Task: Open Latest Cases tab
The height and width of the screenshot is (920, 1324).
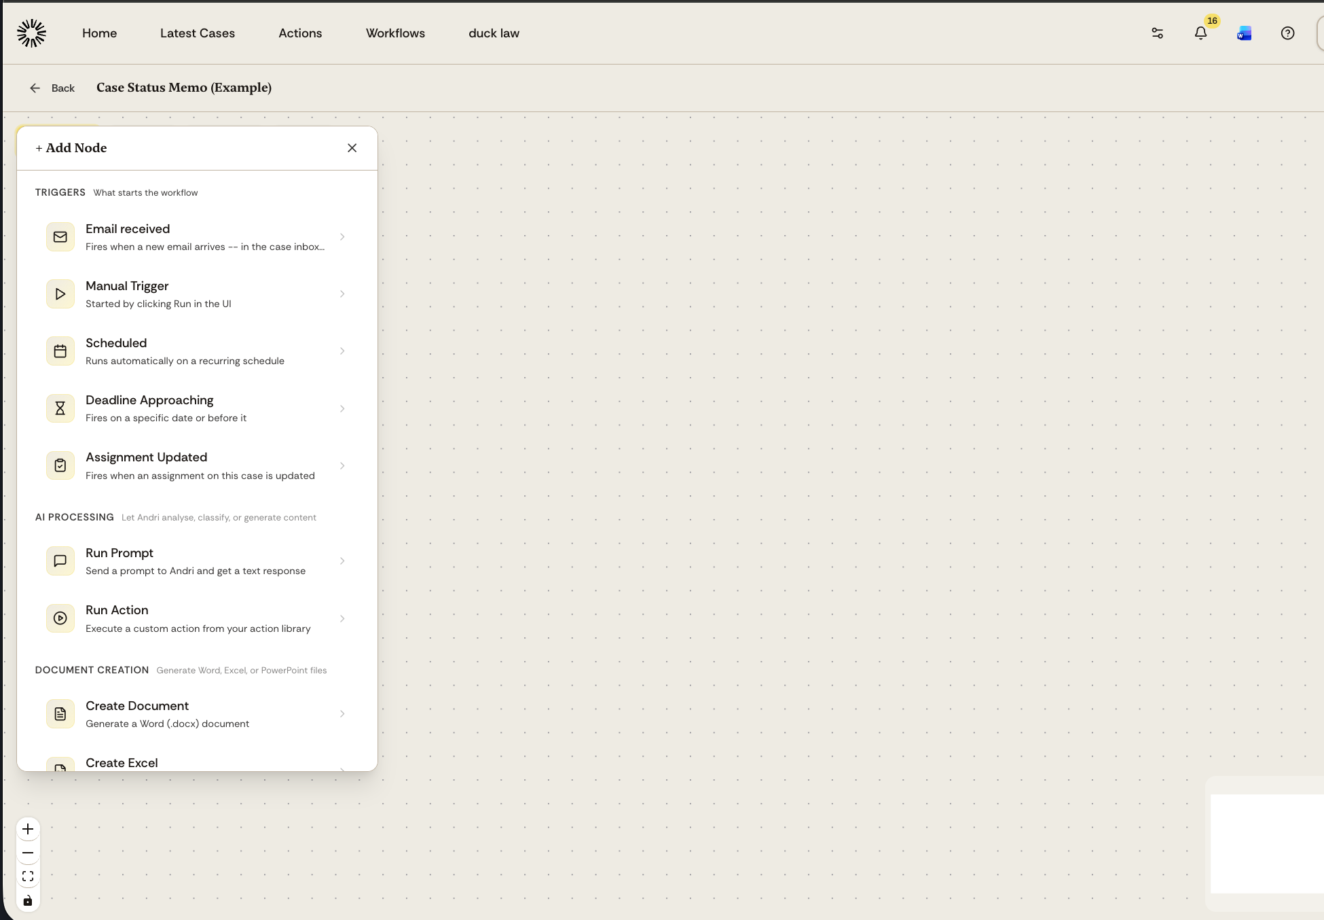Action: (198, 33)
